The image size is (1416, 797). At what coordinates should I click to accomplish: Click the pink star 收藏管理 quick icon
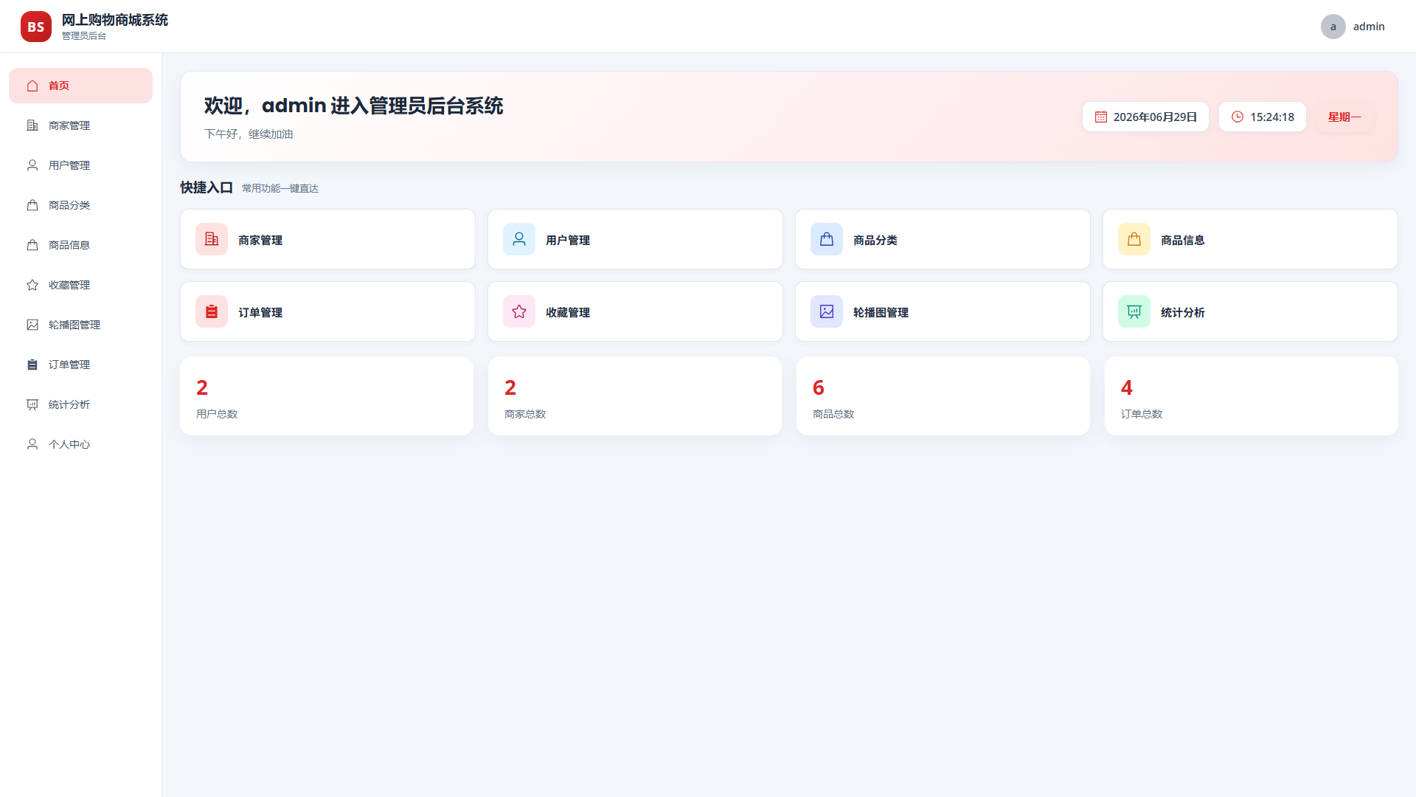[x=519, y=311]
